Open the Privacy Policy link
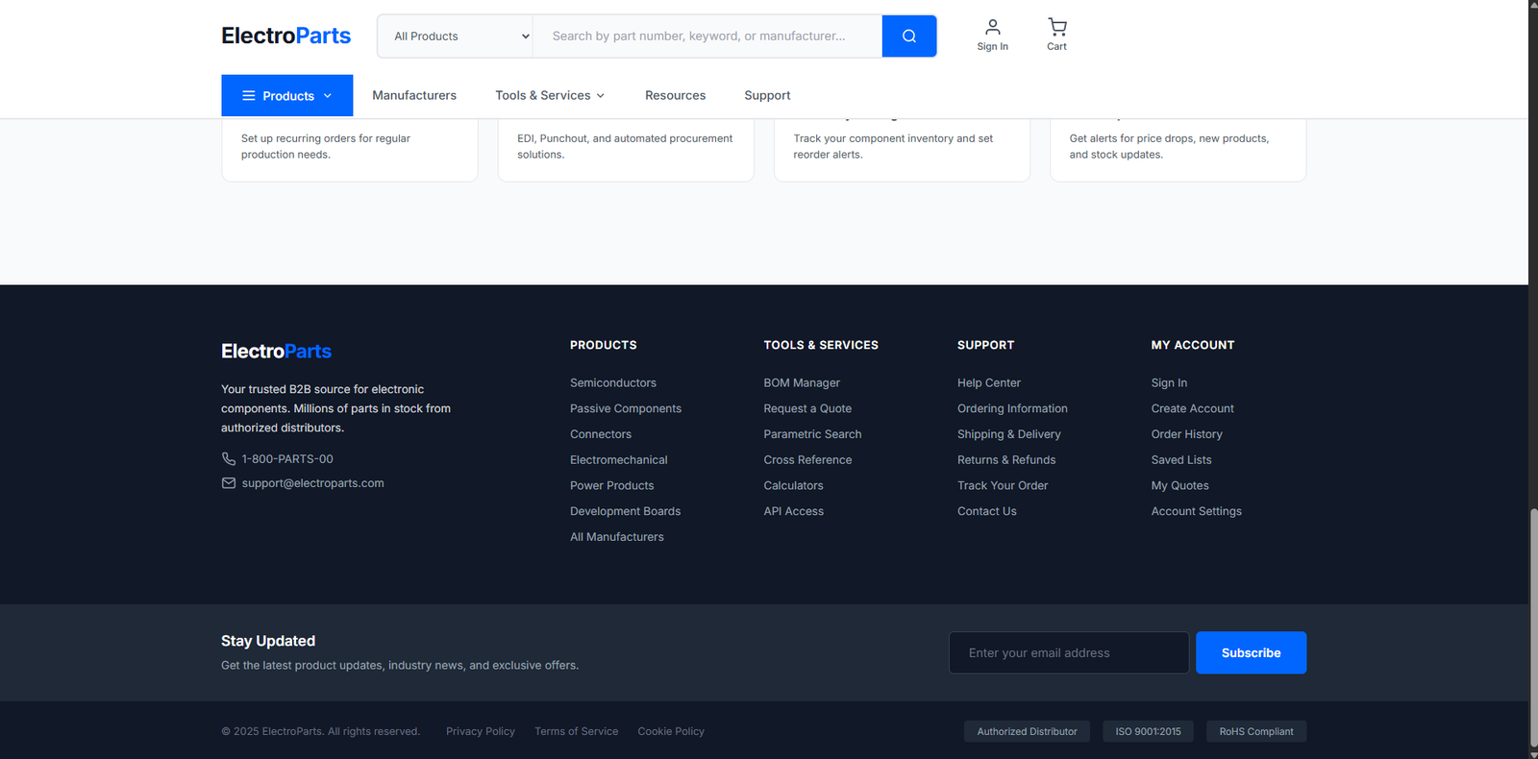This screenshot has height=759, width=1538. pyautogui.click(x=480, y=731)
